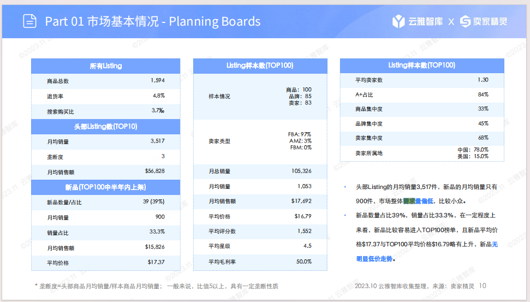Click the 平均毛利率 value 50.0%
Screen dimensions: 530x302
click(304, 262)
